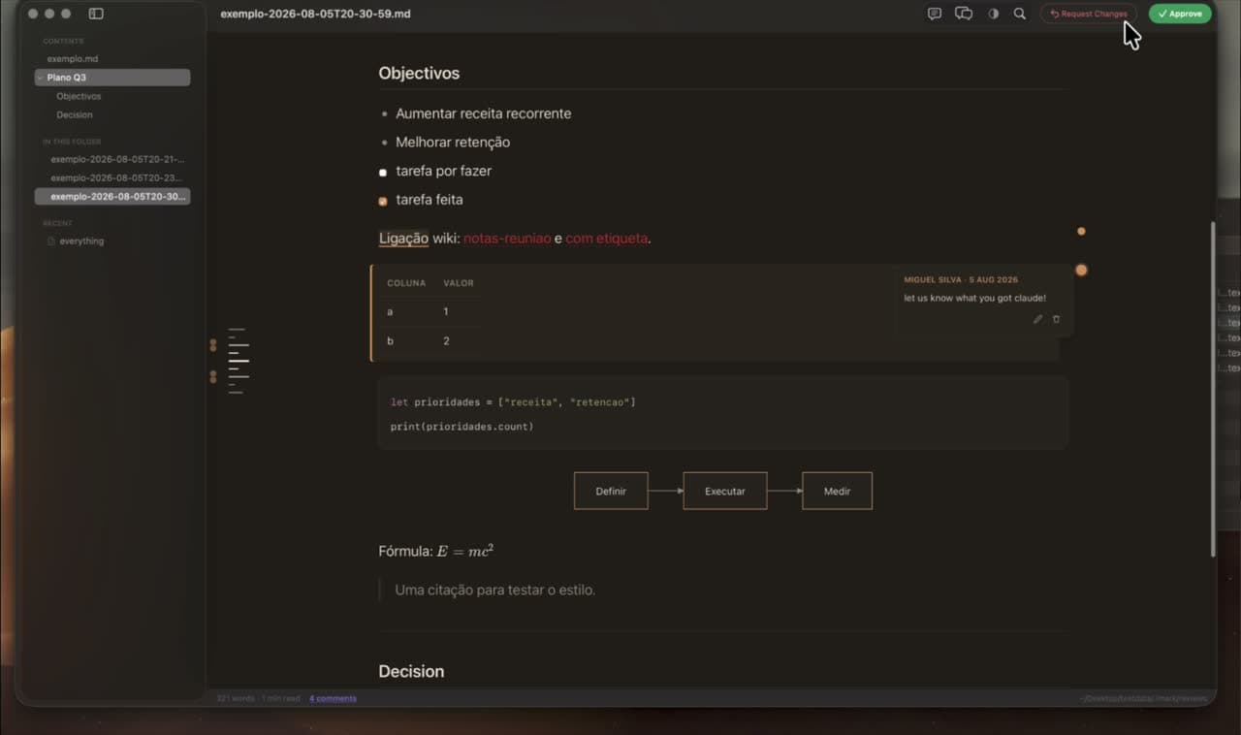This screenshot has height=735, width=1241.
Task: Click the green Approve button
Action: (1180, 14)
